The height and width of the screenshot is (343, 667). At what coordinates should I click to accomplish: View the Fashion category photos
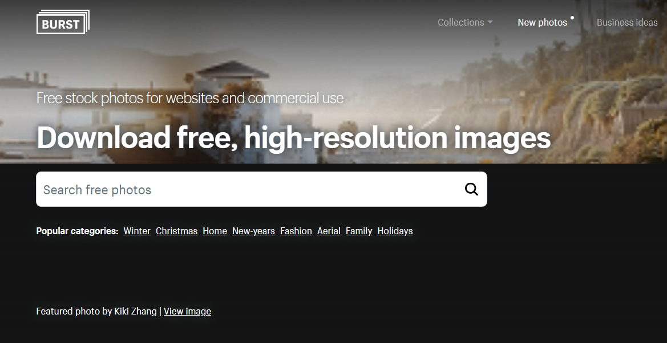tap(296, 231)
